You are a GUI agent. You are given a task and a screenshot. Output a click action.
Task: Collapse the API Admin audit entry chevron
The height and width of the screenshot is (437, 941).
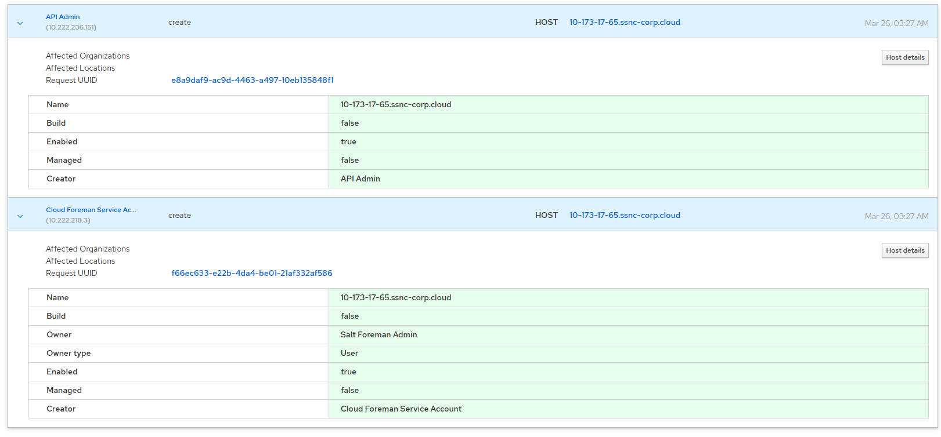[x=20, y=23]
